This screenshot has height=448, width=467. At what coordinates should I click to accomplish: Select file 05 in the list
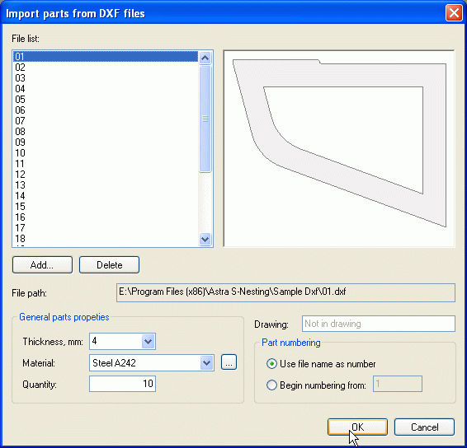[106, 100]
